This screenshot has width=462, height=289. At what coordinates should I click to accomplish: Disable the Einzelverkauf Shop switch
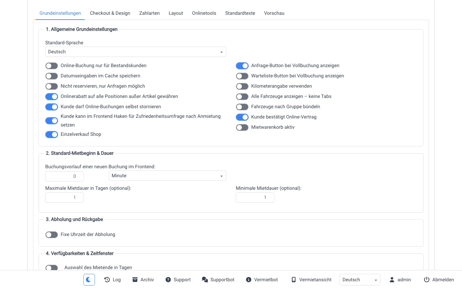pyautogui.click(x=52, y=135)
